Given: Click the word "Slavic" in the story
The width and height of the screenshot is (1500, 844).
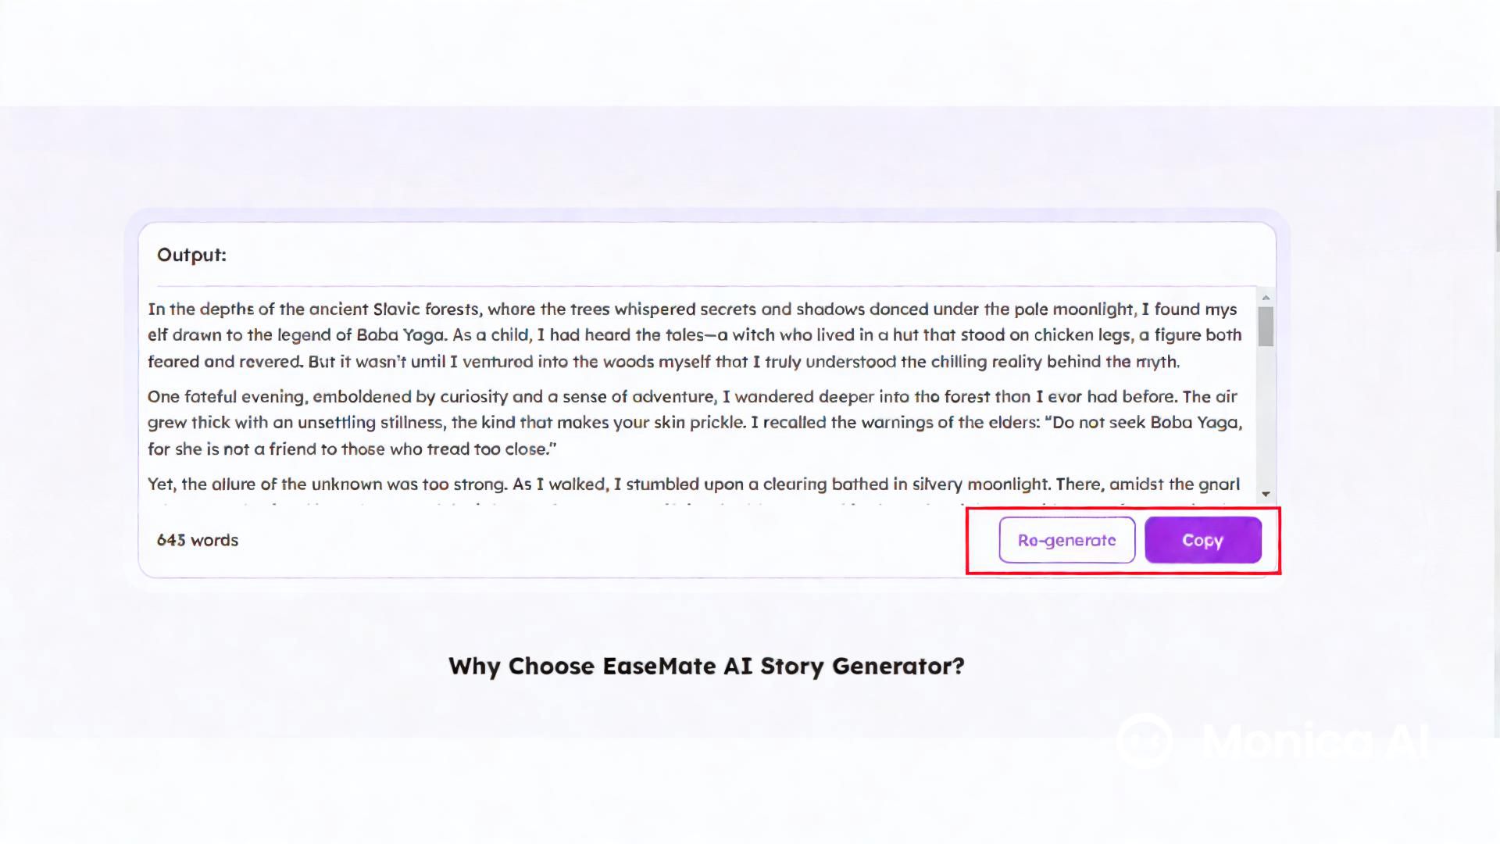Looking at the screenshot, I should click(x=396, y=309).
